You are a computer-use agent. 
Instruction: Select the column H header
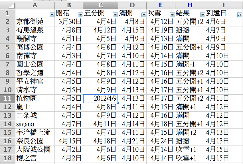point(190,5)
